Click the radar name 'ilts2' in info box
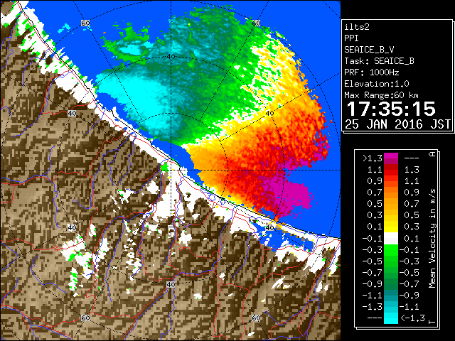The height and width of the screenshot is (341, 455). pos(357,27)
